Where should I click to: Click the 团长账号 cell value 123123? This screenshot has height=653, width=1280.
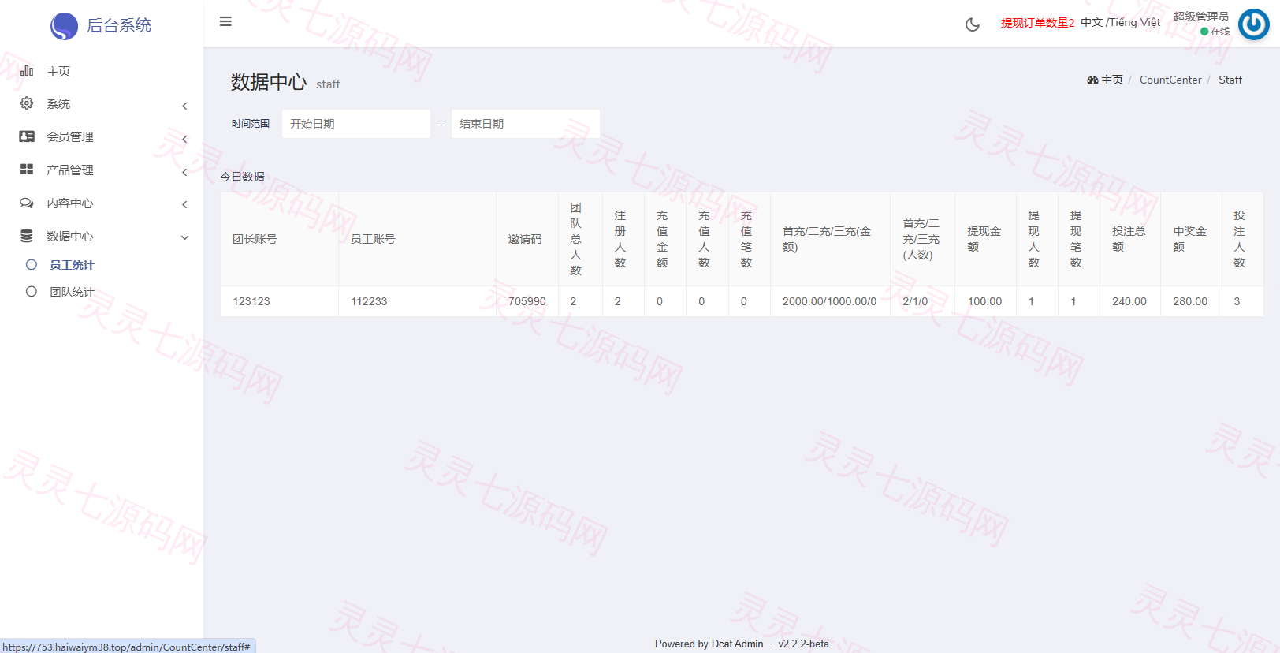(251, 301)
